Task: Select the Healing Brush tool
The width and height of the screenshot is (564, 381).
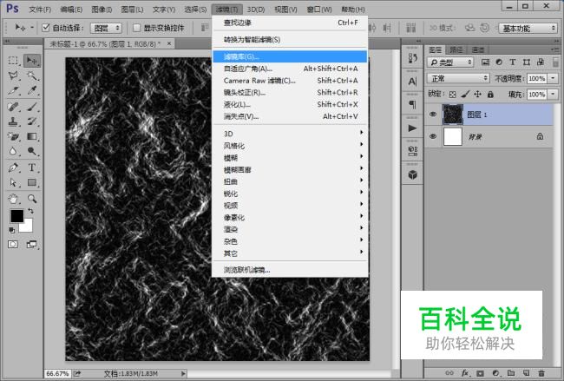Action: [x=13, y=107]
